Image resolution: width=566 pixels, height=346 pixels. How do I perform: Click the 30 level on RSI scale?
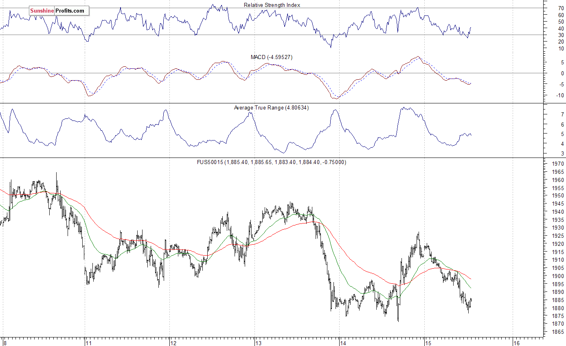point(561,35)
